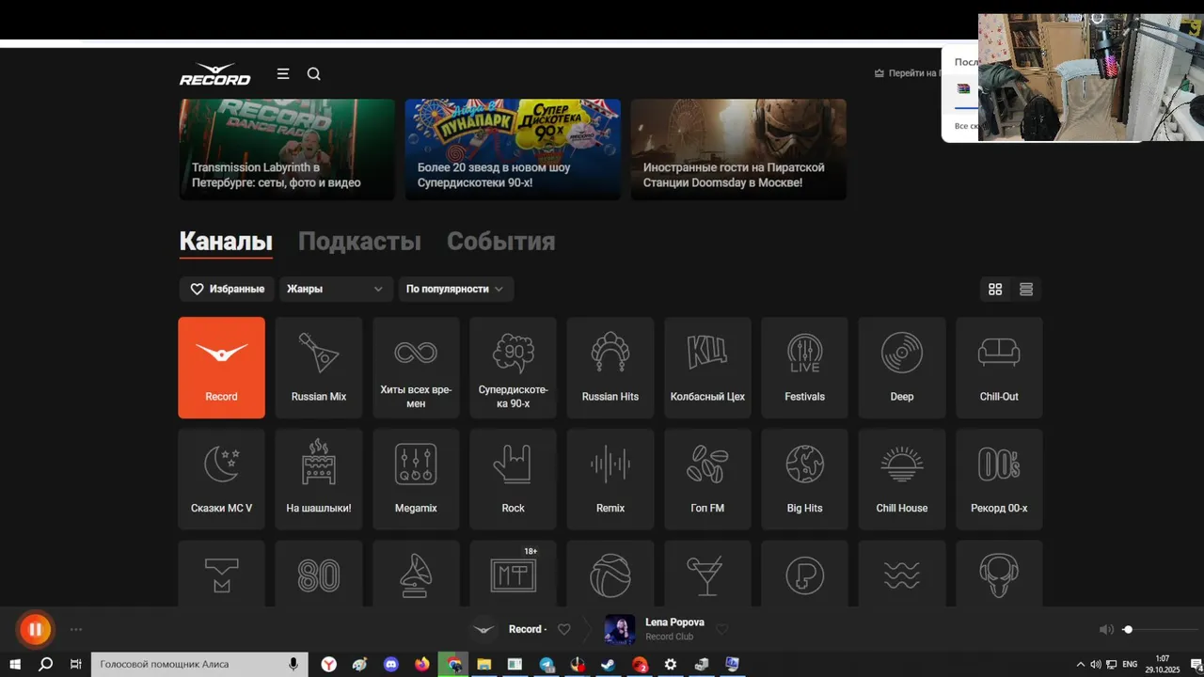This screenshot has height=677, width=1204.
Task: Mute the player volume speaker
Action: tap(1106, 630)
